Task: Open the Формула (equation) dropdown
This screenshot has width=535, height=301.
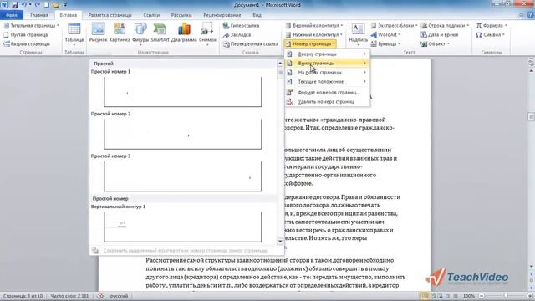Action: (x=492, y=26)
